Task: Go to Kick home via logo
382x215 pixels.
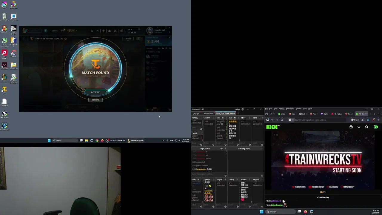Action: 273,127
